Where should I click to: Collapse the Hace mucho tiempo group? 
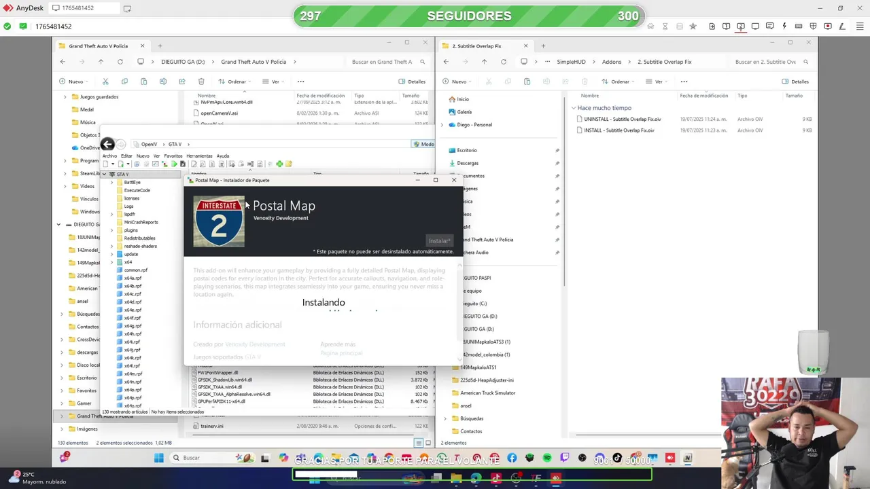click(574, 108)
